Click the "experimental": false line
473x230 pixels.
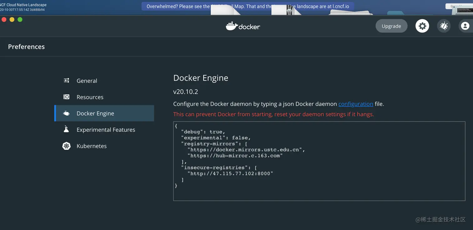click(216, 138)
